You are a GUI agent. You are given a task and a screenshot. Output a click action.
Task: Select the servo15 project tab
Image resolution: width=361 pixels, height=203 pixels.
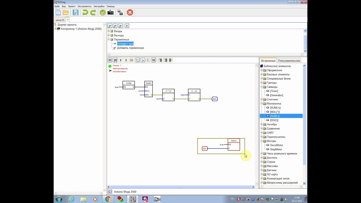coord(60,20)
